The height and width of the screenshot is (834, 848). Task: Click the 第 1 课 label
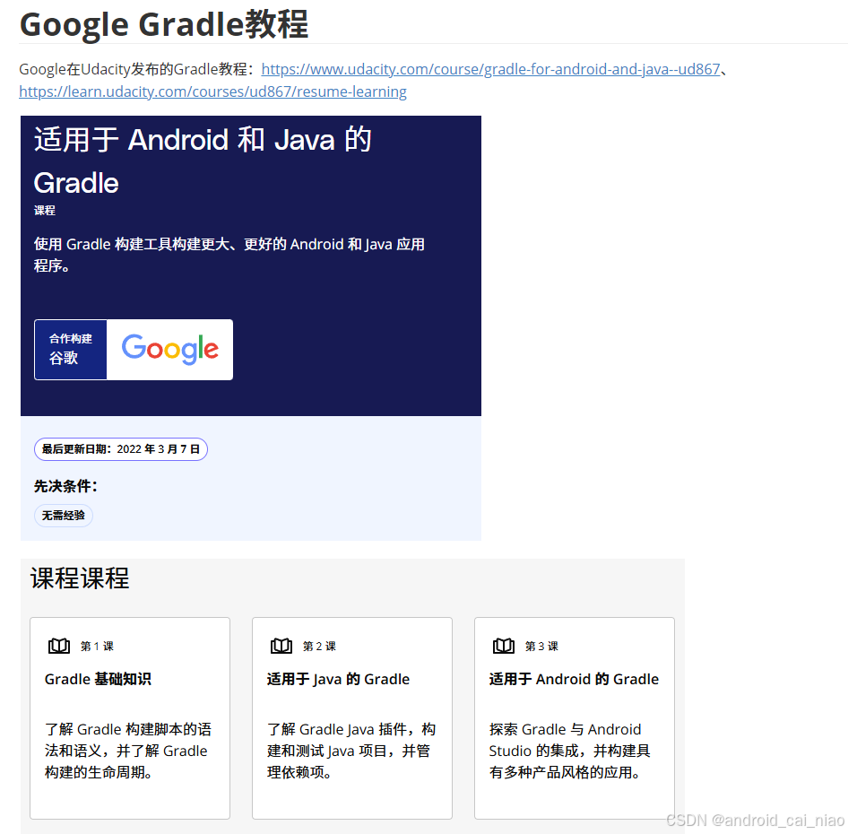[x=98, y=646]
